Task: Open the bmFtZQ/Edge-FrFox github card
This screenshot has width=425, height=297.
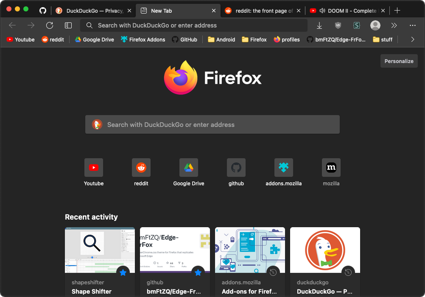Action: 175,261
